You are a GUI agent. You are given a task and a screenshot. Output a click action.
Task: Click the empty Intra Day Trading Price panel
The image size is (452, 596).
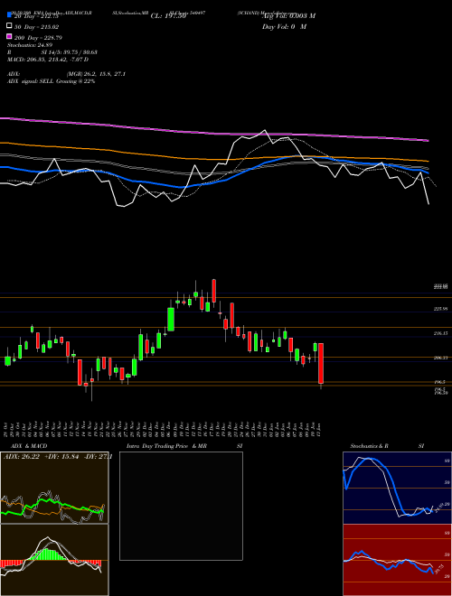(181, 506)
